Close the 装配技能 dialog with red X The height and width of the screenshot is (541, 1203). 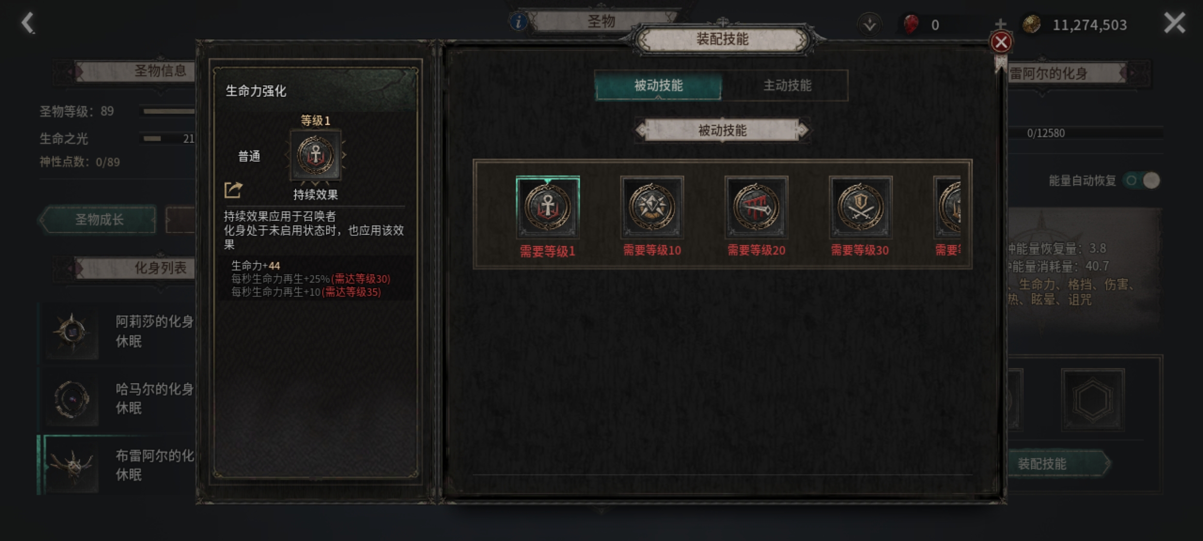[1001, 42]
